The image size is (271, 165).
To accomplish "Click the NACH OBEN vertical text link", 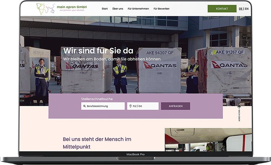I will 239,115.
